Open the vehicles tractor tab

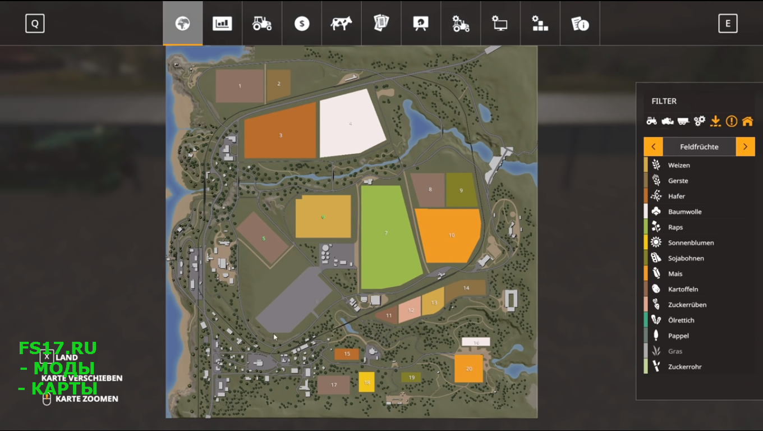pyautogui.click(x=262, y=23)
